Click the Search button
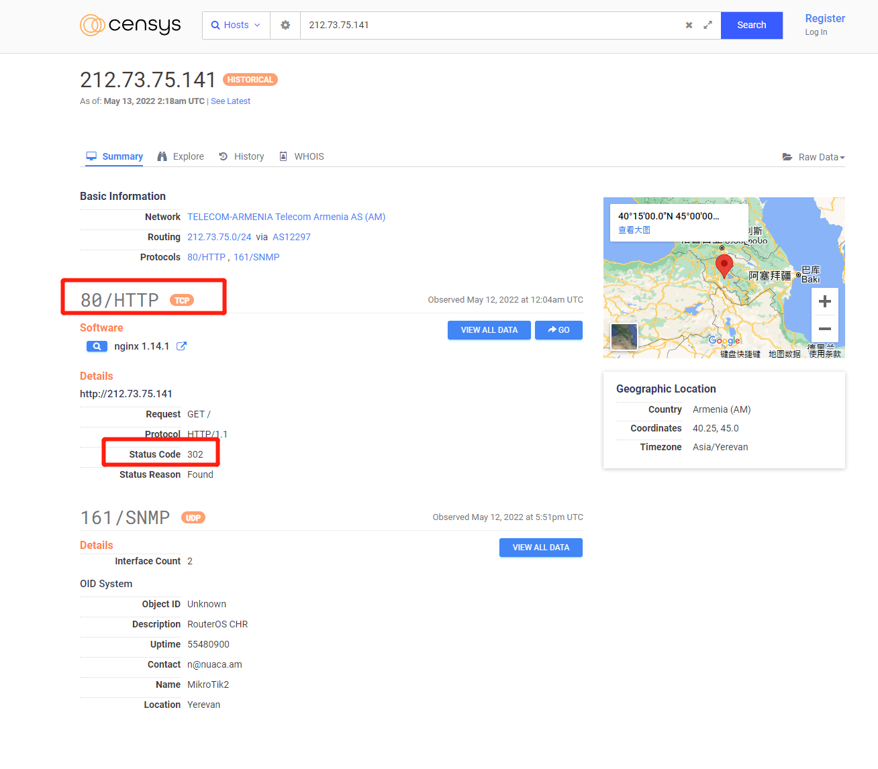 pos(752,25)
